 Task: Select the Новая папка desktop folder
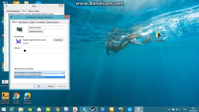pos(159,36)
